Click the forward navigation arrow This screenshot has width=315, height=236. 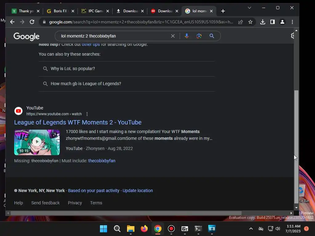pos(22,22)
